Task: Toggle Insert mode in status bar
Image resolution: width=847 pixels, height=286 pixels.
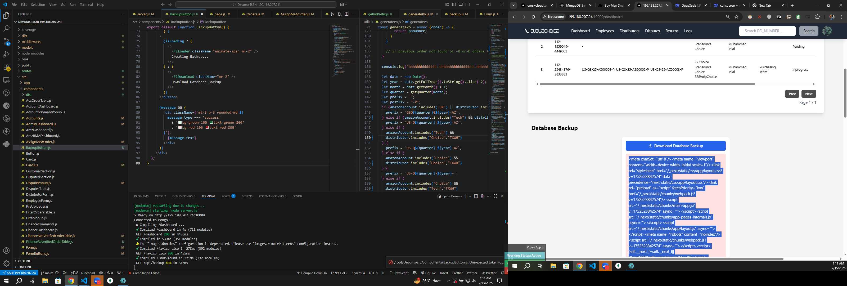Action: click(444, 273)
